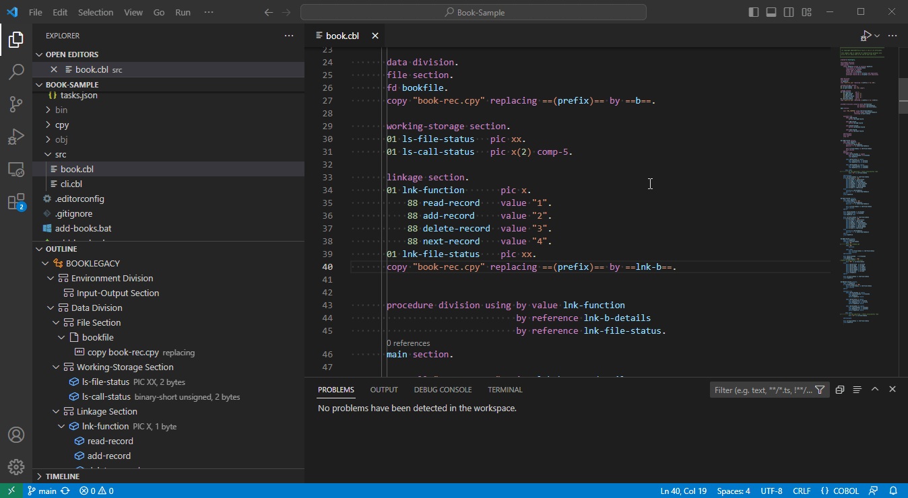Open the Remote Explorer view

16,169
